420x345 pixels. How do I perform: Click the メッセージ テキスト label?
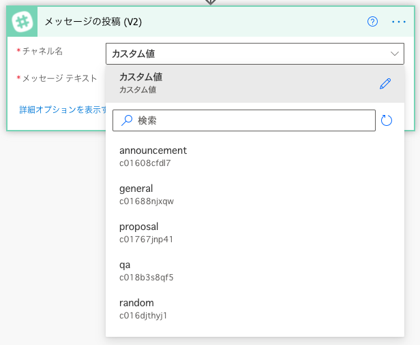pyautogui.click(x=59, y=78)
